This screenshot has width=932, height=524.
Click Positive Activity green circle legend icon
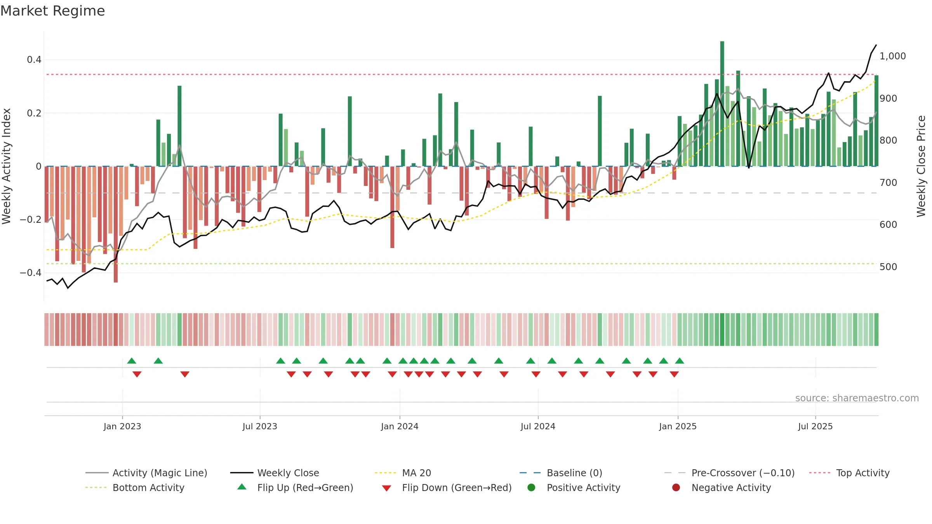(x=531, y=487)
